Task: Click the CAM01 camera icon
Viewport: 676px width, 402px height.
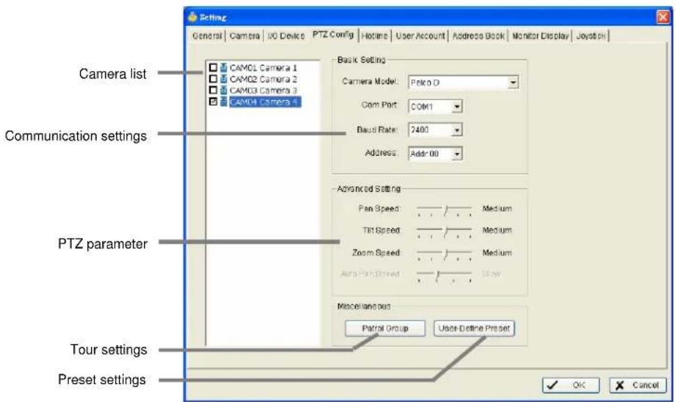Action: pyautogui.click(x=223, y=67)
